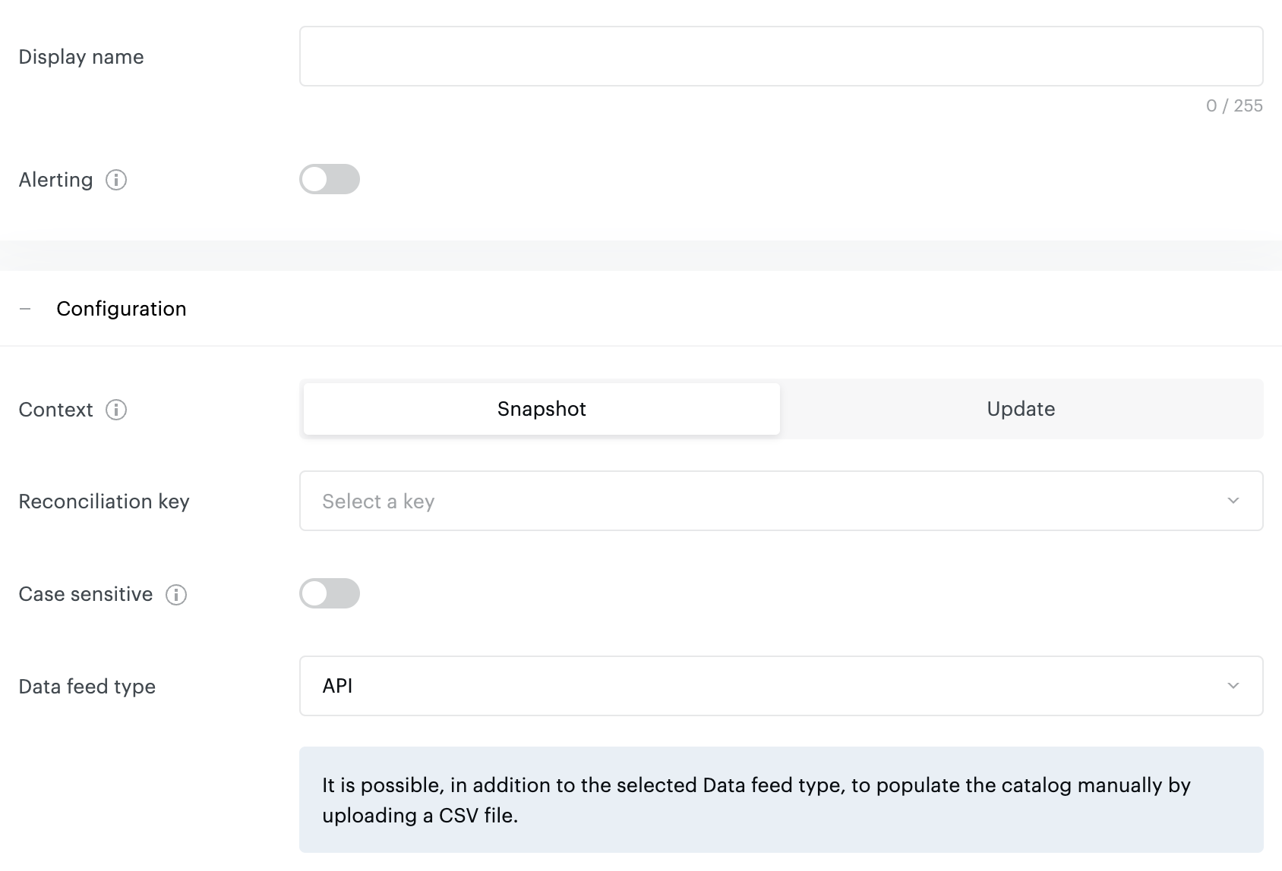The image size is (1282, 871).
Task: Open the Reconciliation key dropdown
Action: tap(781, 501)
